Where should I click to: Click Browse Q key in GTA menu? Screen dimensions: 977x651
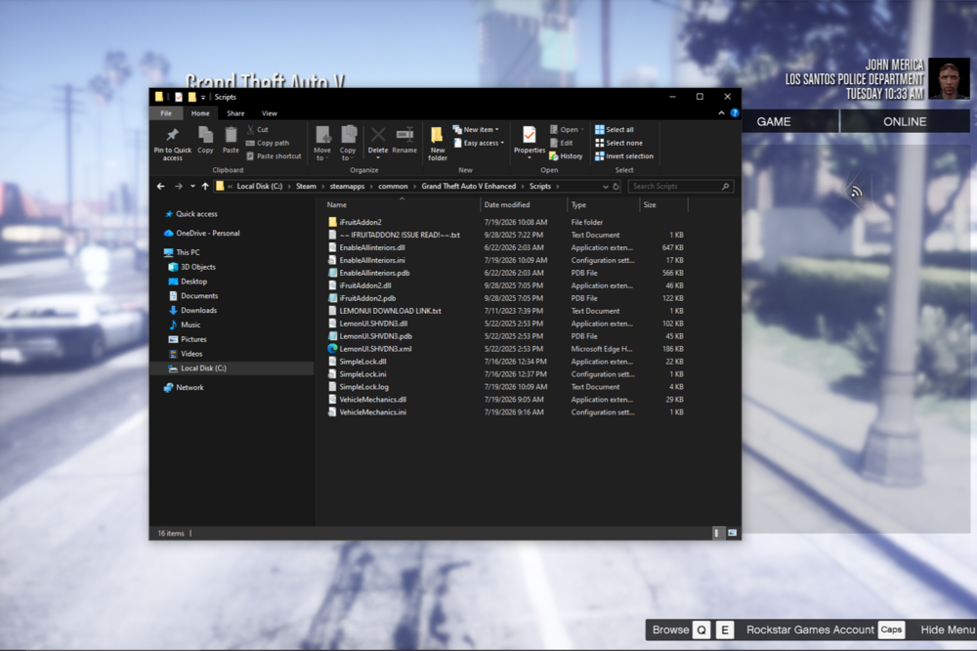click(701, 629)
